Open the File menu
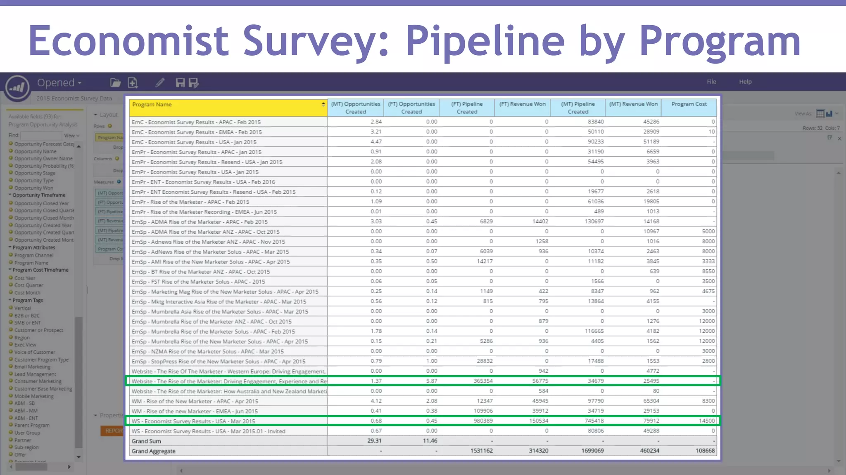 pyautogui.click(x=711, y=82)
